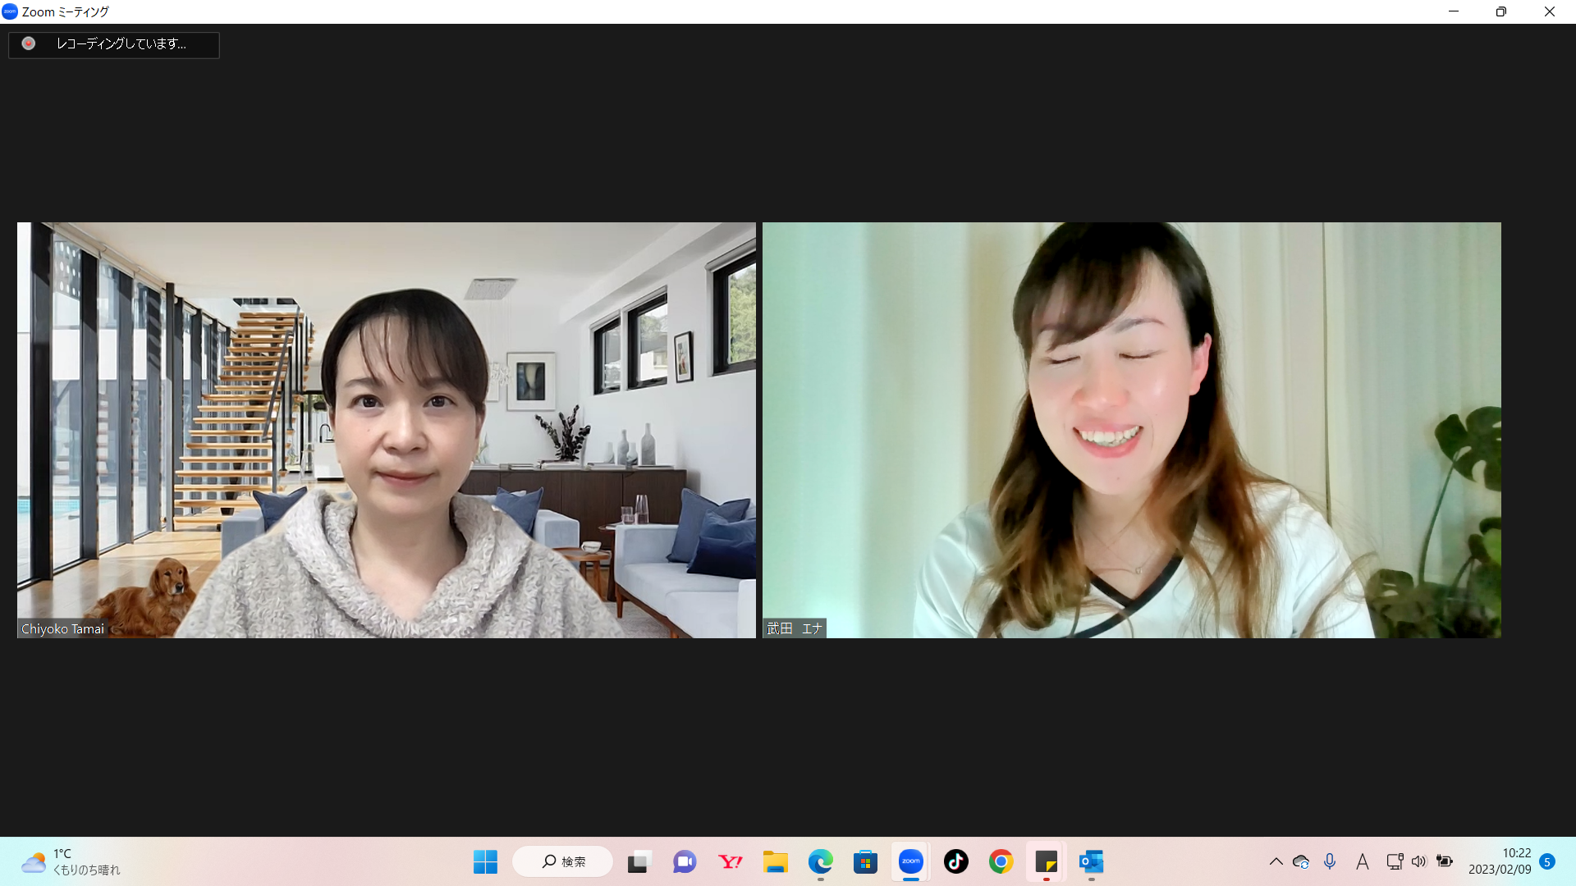Click the microphone tray icon
The height and width of the screenshot is (886, 1576).
click(1330, 861)
